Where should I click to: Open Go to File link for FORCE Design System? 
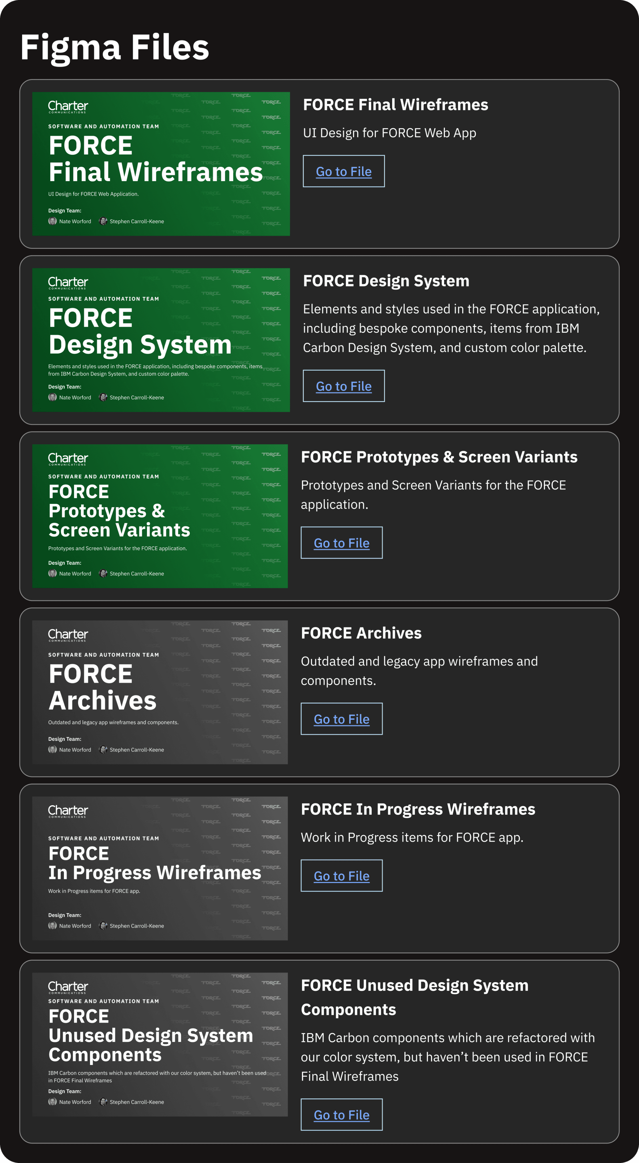click(343, 386)
